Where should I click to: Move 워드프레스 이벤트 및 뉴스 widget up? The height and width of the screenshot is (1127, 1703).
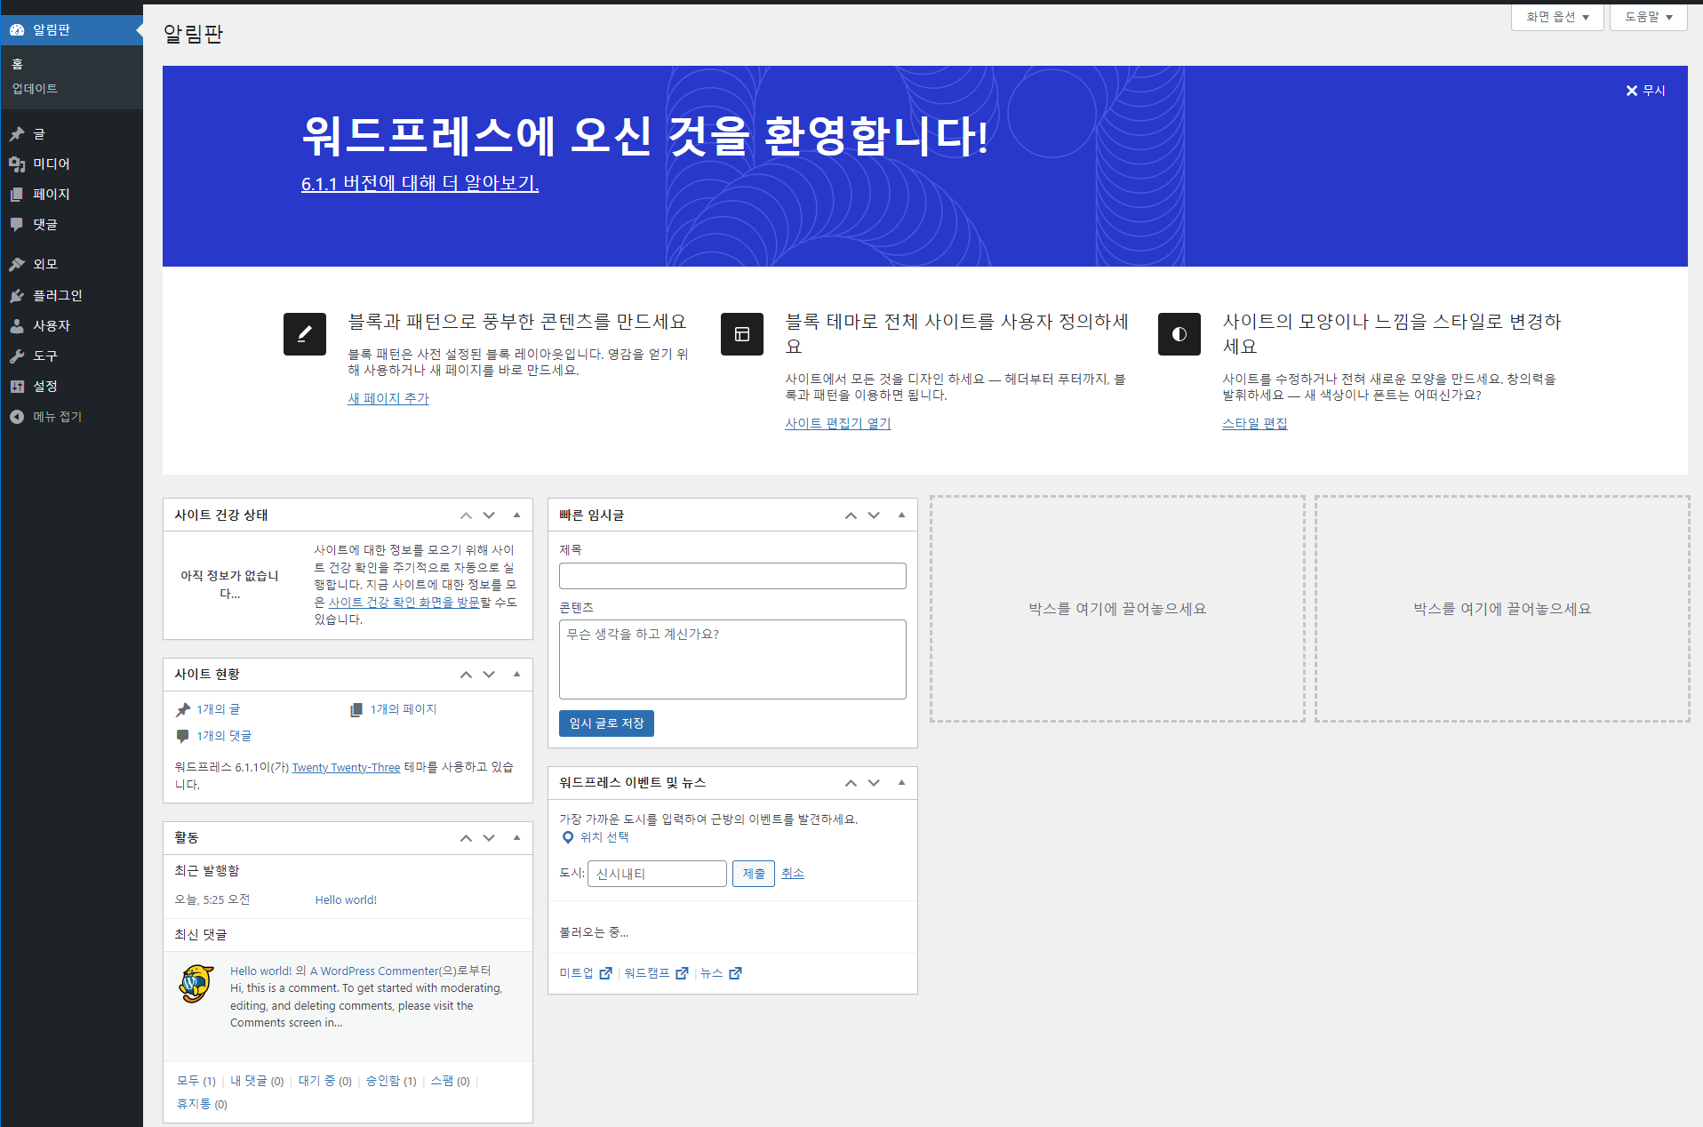click(x=851, y=783)
